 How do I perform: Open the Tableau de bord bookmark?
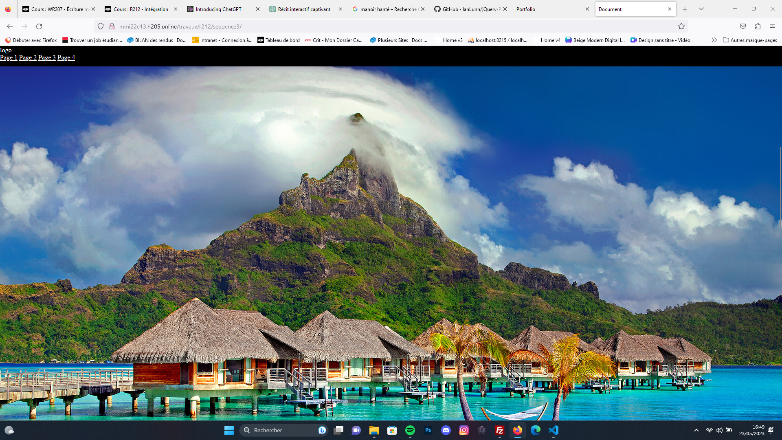coord(279,40)
